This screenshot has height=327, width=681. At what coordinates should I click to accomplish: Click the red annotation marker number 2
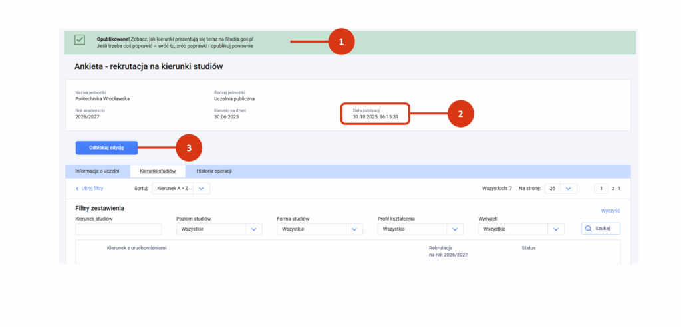click(460, 114)
